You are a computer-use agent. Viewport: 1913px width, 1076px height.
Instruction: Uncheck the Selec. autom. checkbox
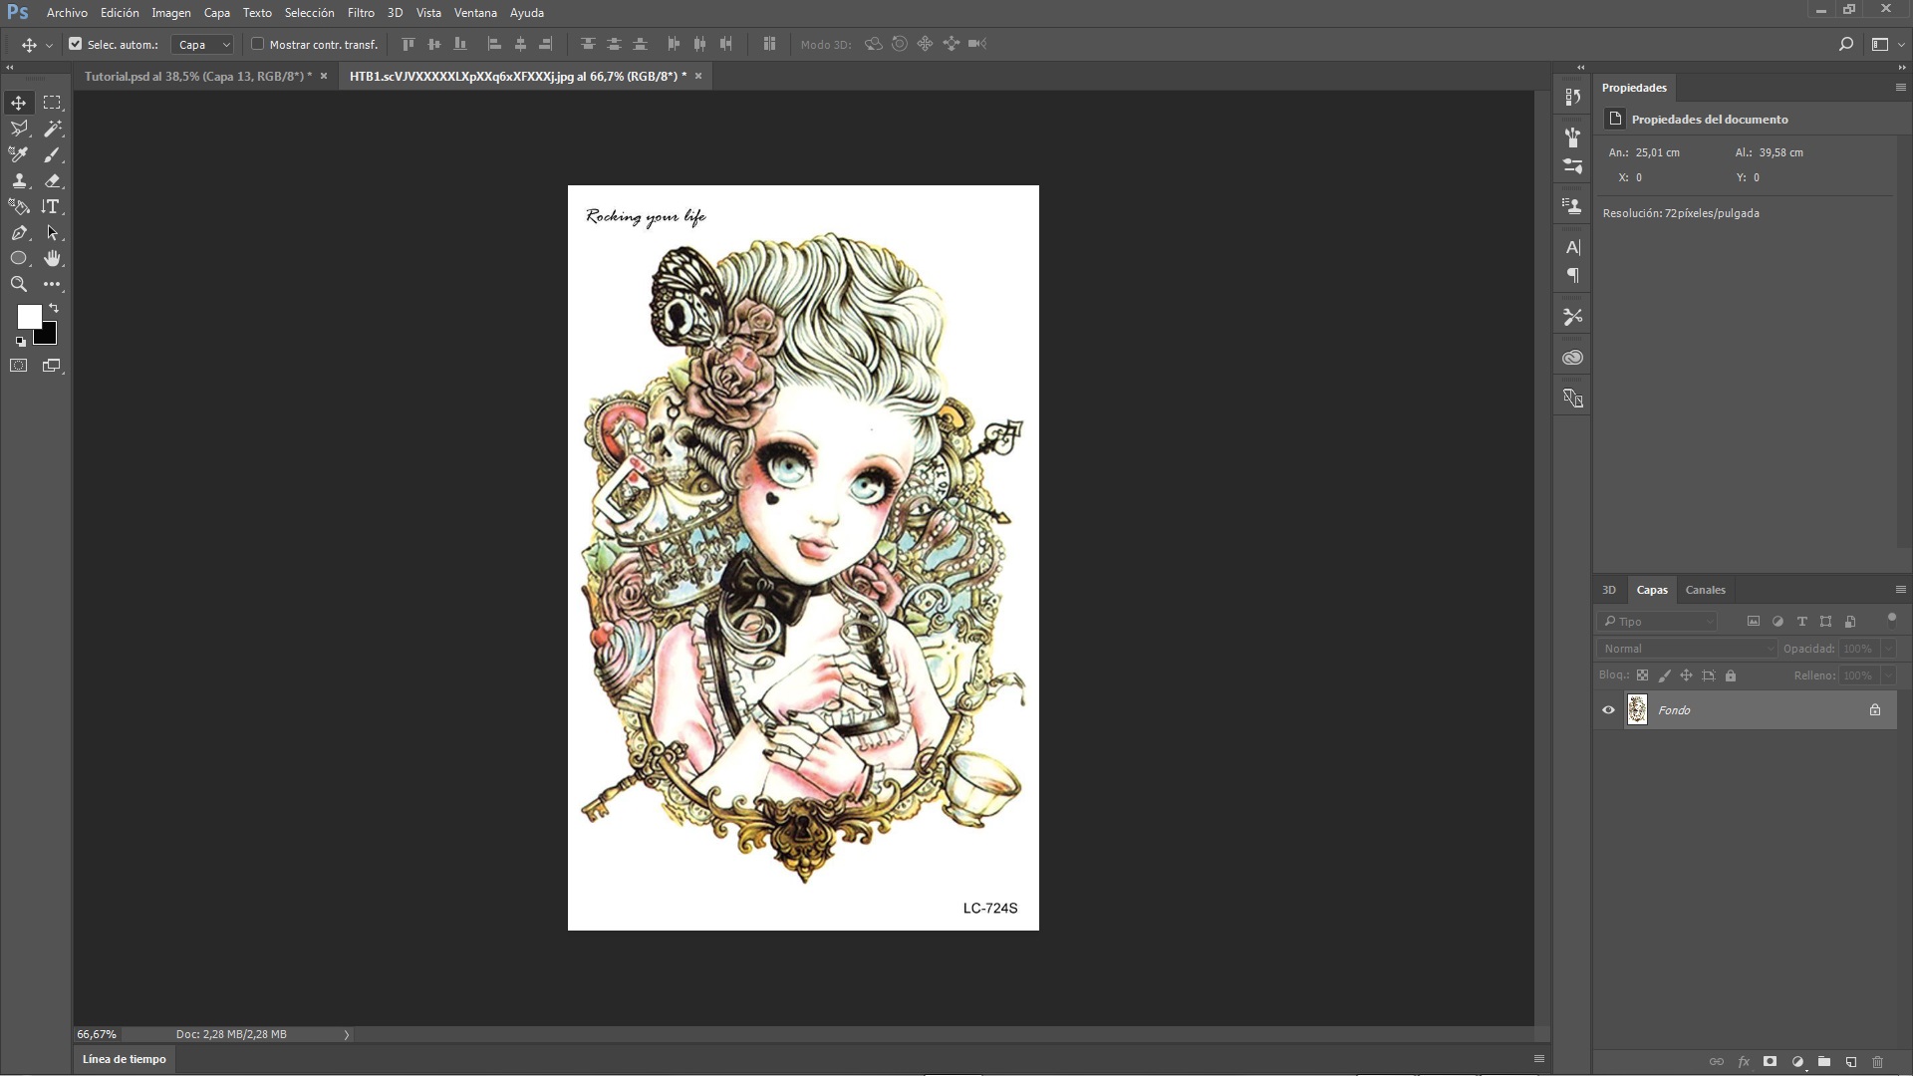point(75,44)
